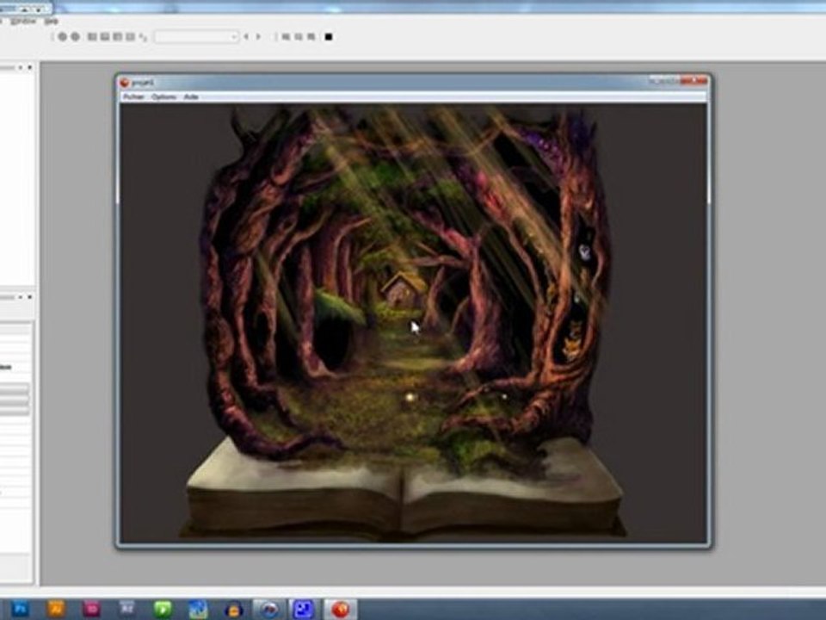Click the second of four square toolbar icons
This screenshot has height=620, width=826.
pos(105,36)
